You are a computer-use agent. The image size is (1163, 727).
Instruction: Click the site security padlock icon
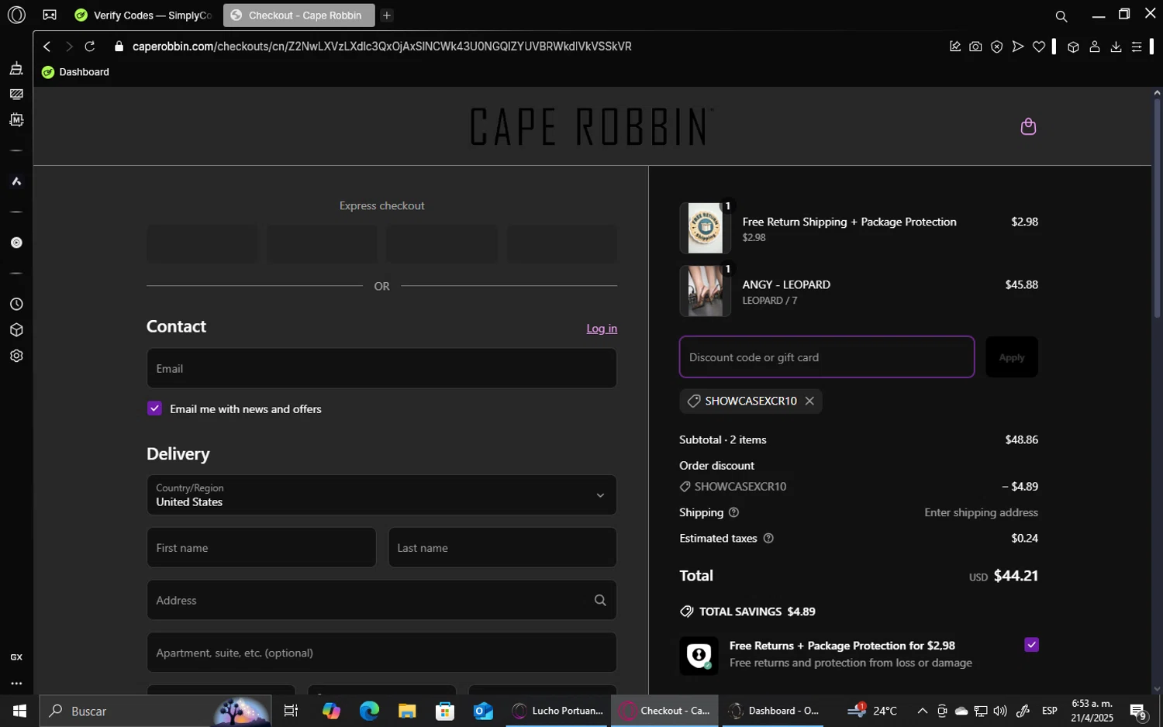pyautogui.click(x=119, y=47)
